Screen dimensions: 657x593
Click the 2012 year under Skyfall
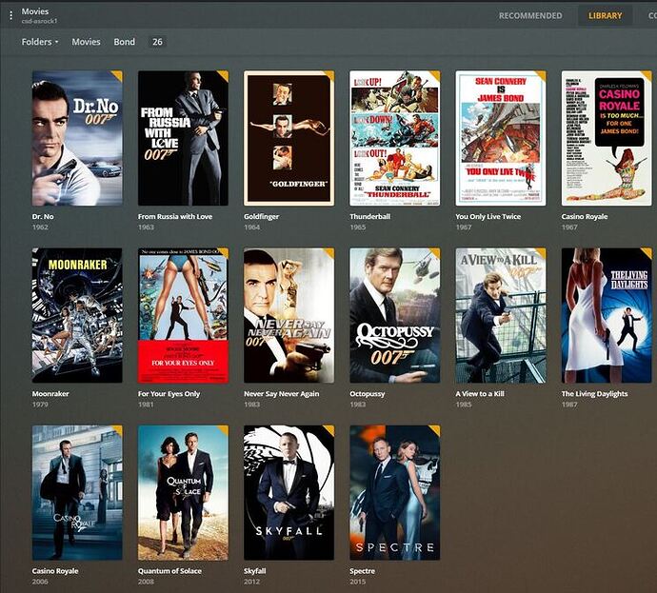click(251, 582)
